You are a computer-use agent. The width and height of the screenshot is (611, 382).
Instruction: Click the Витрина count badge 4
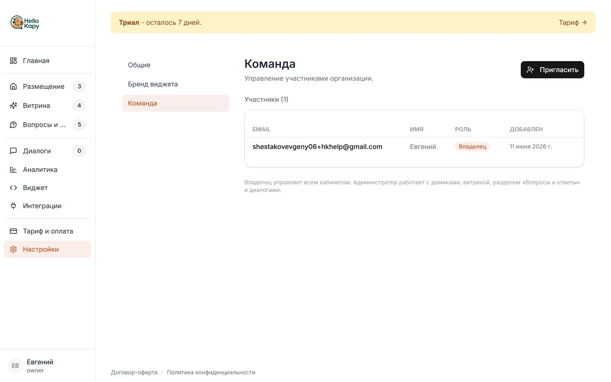(x=79, y=106)
